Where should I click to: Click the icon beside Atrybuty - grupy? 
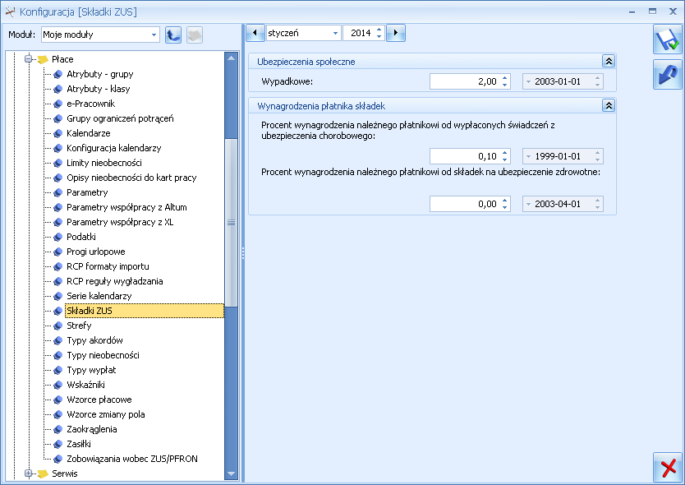coord(58,74)
